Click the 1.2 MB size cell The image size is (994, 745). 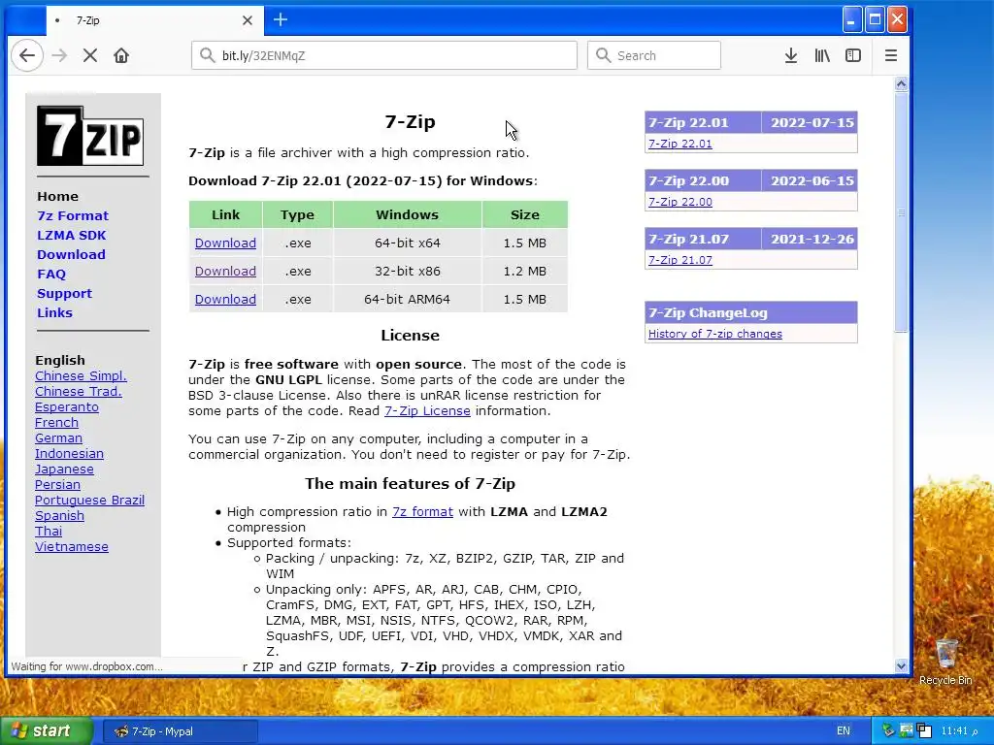525,272
